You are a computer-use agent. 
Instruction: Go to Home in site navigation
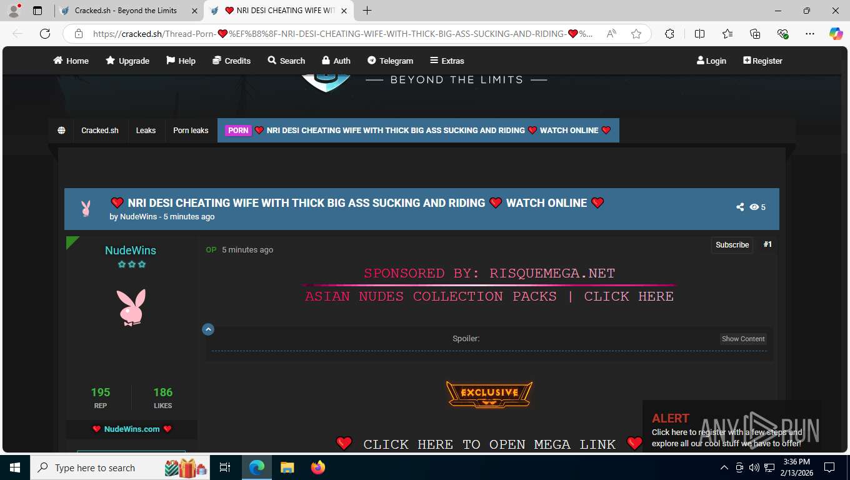[71, 61]
